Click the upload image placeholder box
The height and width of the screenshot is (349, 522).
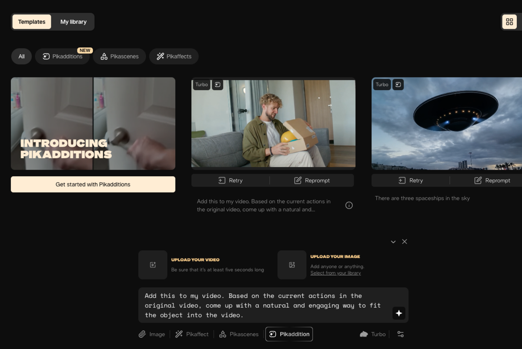pyautogui.click(x=292, y=265)
